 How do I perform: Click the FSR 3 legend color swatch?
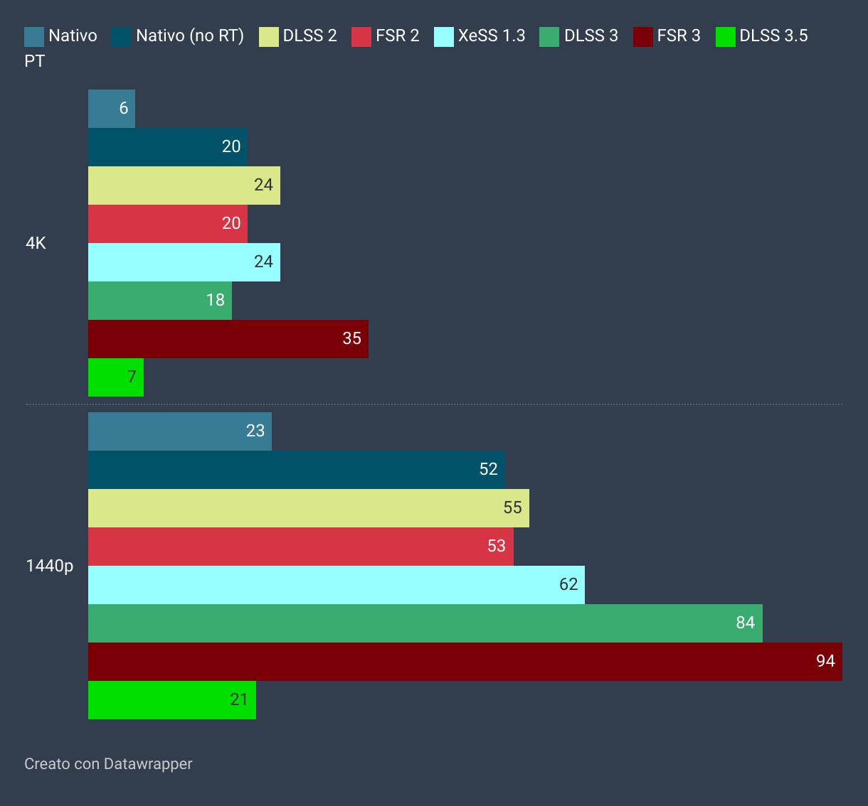click(x=643, y=37)
